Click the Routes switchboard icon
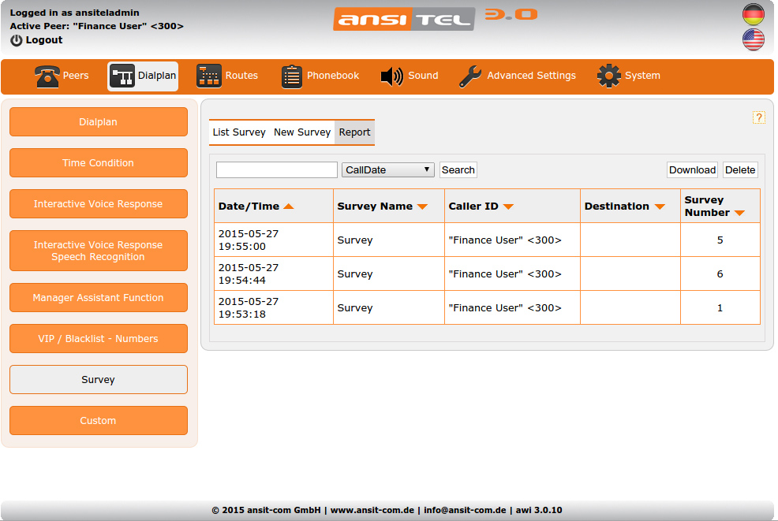This screenshot has height=521, width=778. [209, 76]
